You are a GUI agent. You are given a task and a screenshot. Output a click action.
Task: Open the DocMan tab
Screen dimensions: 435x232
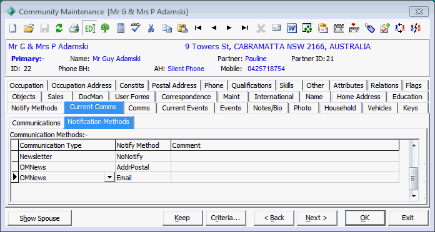91,97
